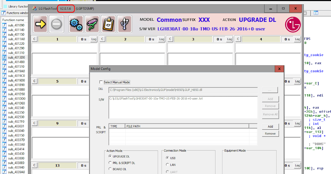Select sub_4013D0 in functions list
331x174 pixels.
(x=16, y=57)
